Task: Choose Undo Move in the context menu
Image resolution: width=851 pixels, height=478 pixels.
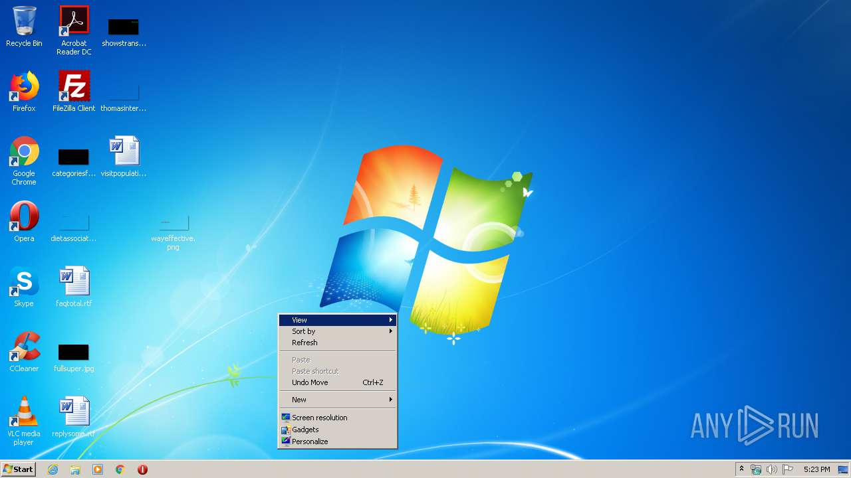Action: click(337, 382)
